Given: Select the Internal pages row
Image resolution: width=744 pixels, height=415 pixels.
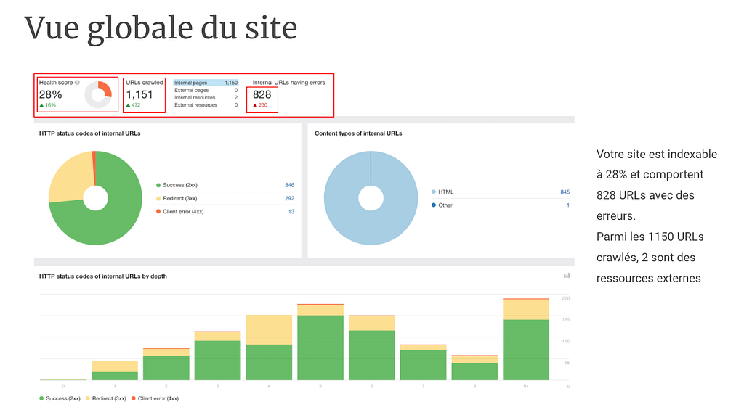Looking at the screenshot, I should [x=206, y=83].
